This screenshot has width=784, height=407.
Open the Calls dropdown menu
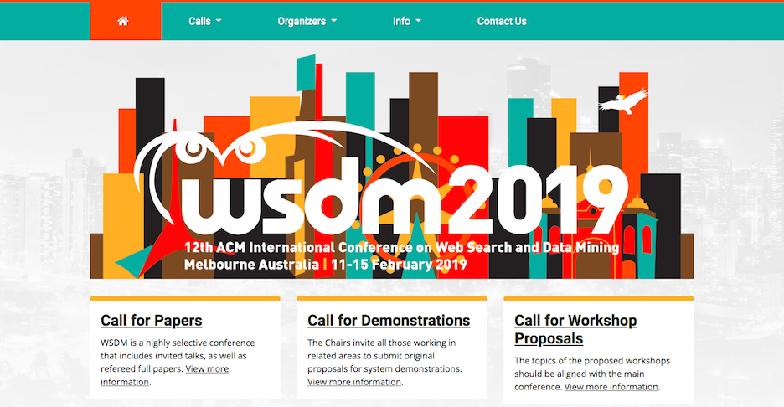pos(205,21)
